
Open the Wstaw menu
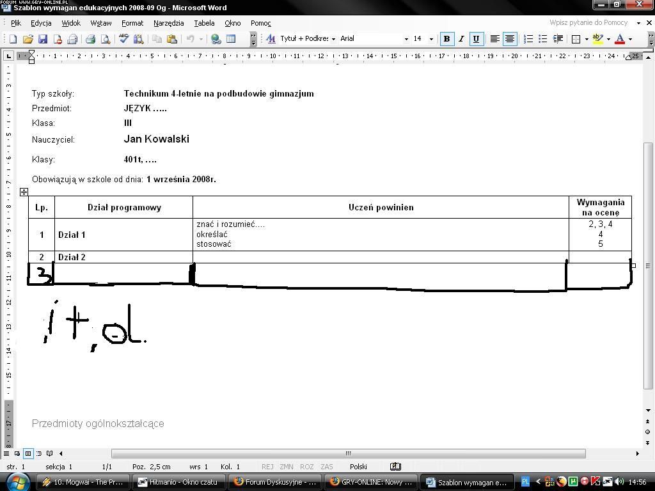[x=101, y=23]
